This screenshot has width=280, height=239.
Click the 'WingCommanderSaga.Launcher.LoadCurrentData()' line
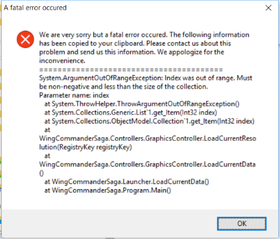(126, 182)
